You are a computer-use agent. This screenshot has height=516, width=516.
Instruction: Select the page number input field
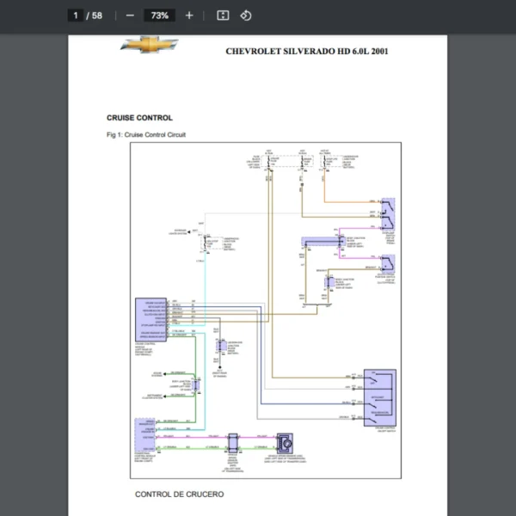coord(76,15)
